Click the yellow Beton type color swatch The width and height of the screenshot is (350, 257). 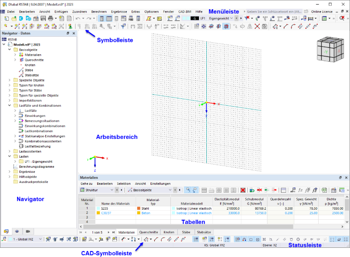(139, 213)
